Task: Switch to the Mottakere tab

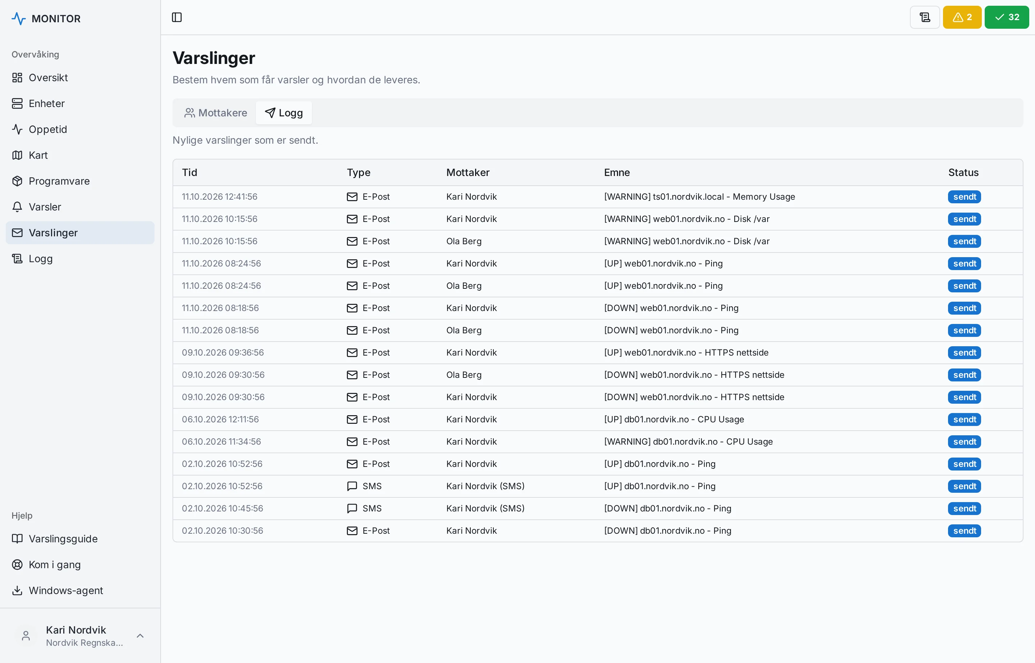Action: [x=216, y=113]
